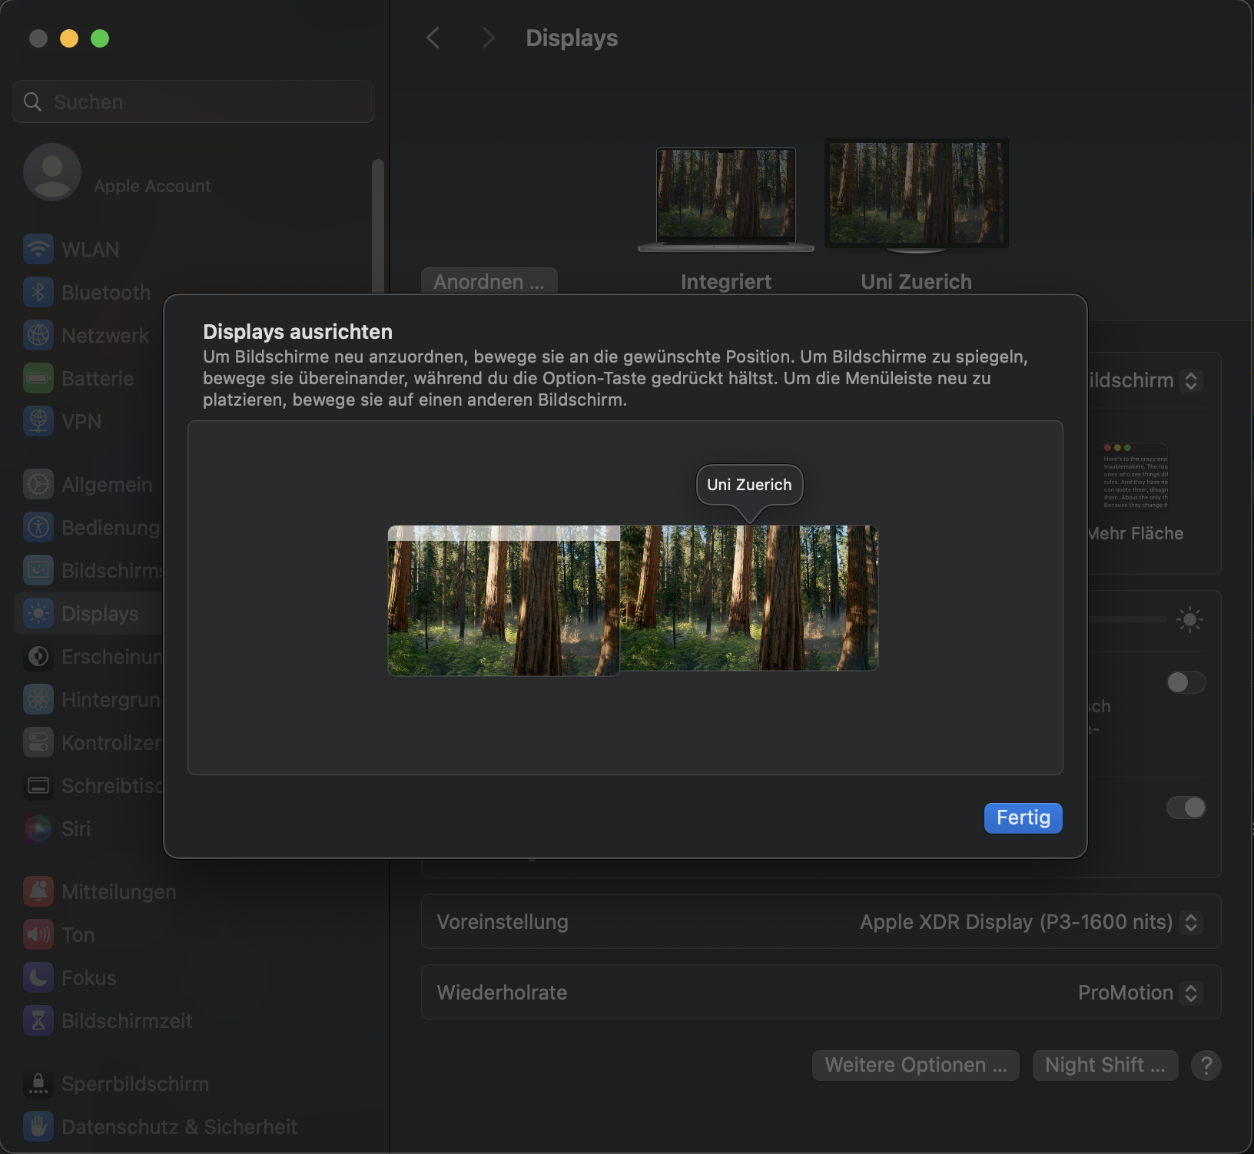Viewport: 1254px width, 1154px height.
Task: Click the Apple Account avatar
Action: pyautogui.click(x=52, y=172)
